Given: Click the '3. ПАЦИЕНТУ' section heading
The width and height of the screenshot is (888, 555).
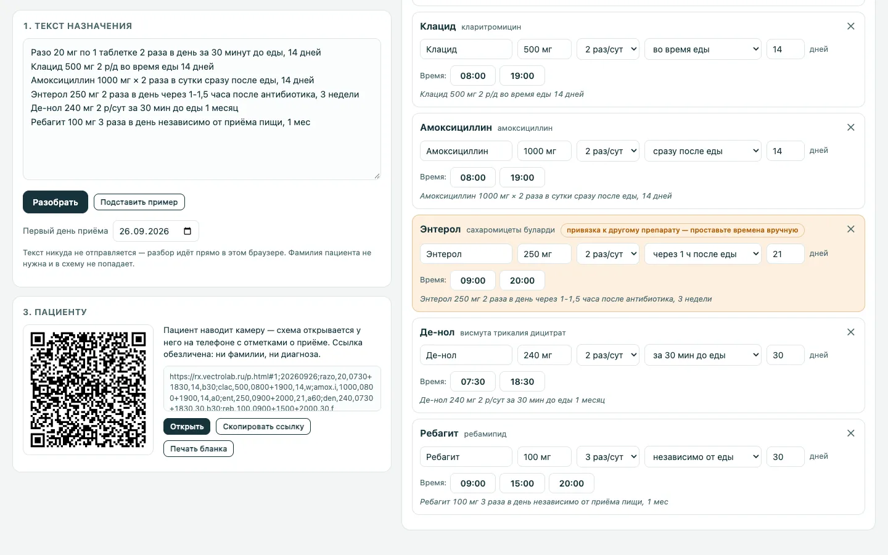Looking at the screenshot, I should coord(55,312).
